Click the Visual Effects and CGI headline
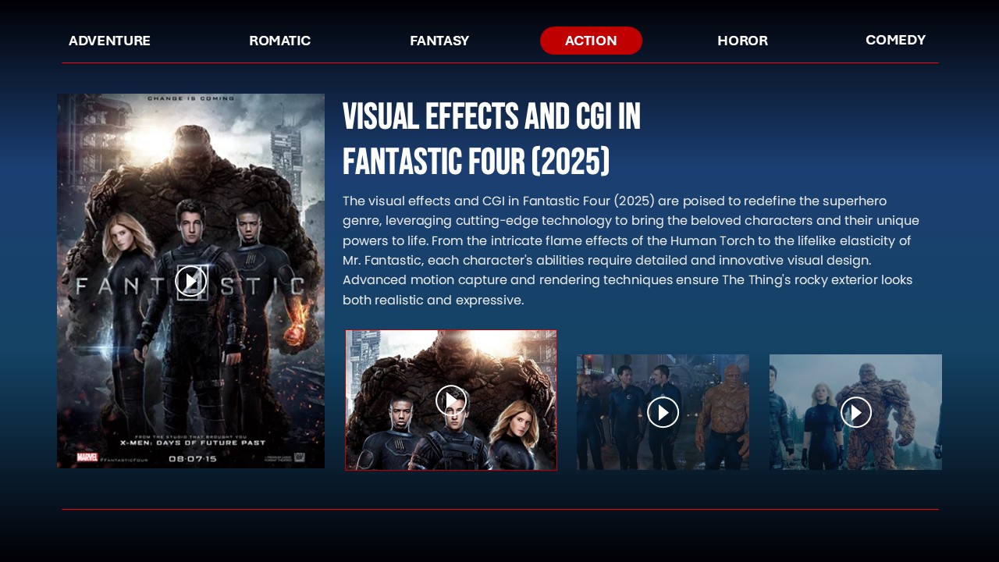 [x=492, y=139]
